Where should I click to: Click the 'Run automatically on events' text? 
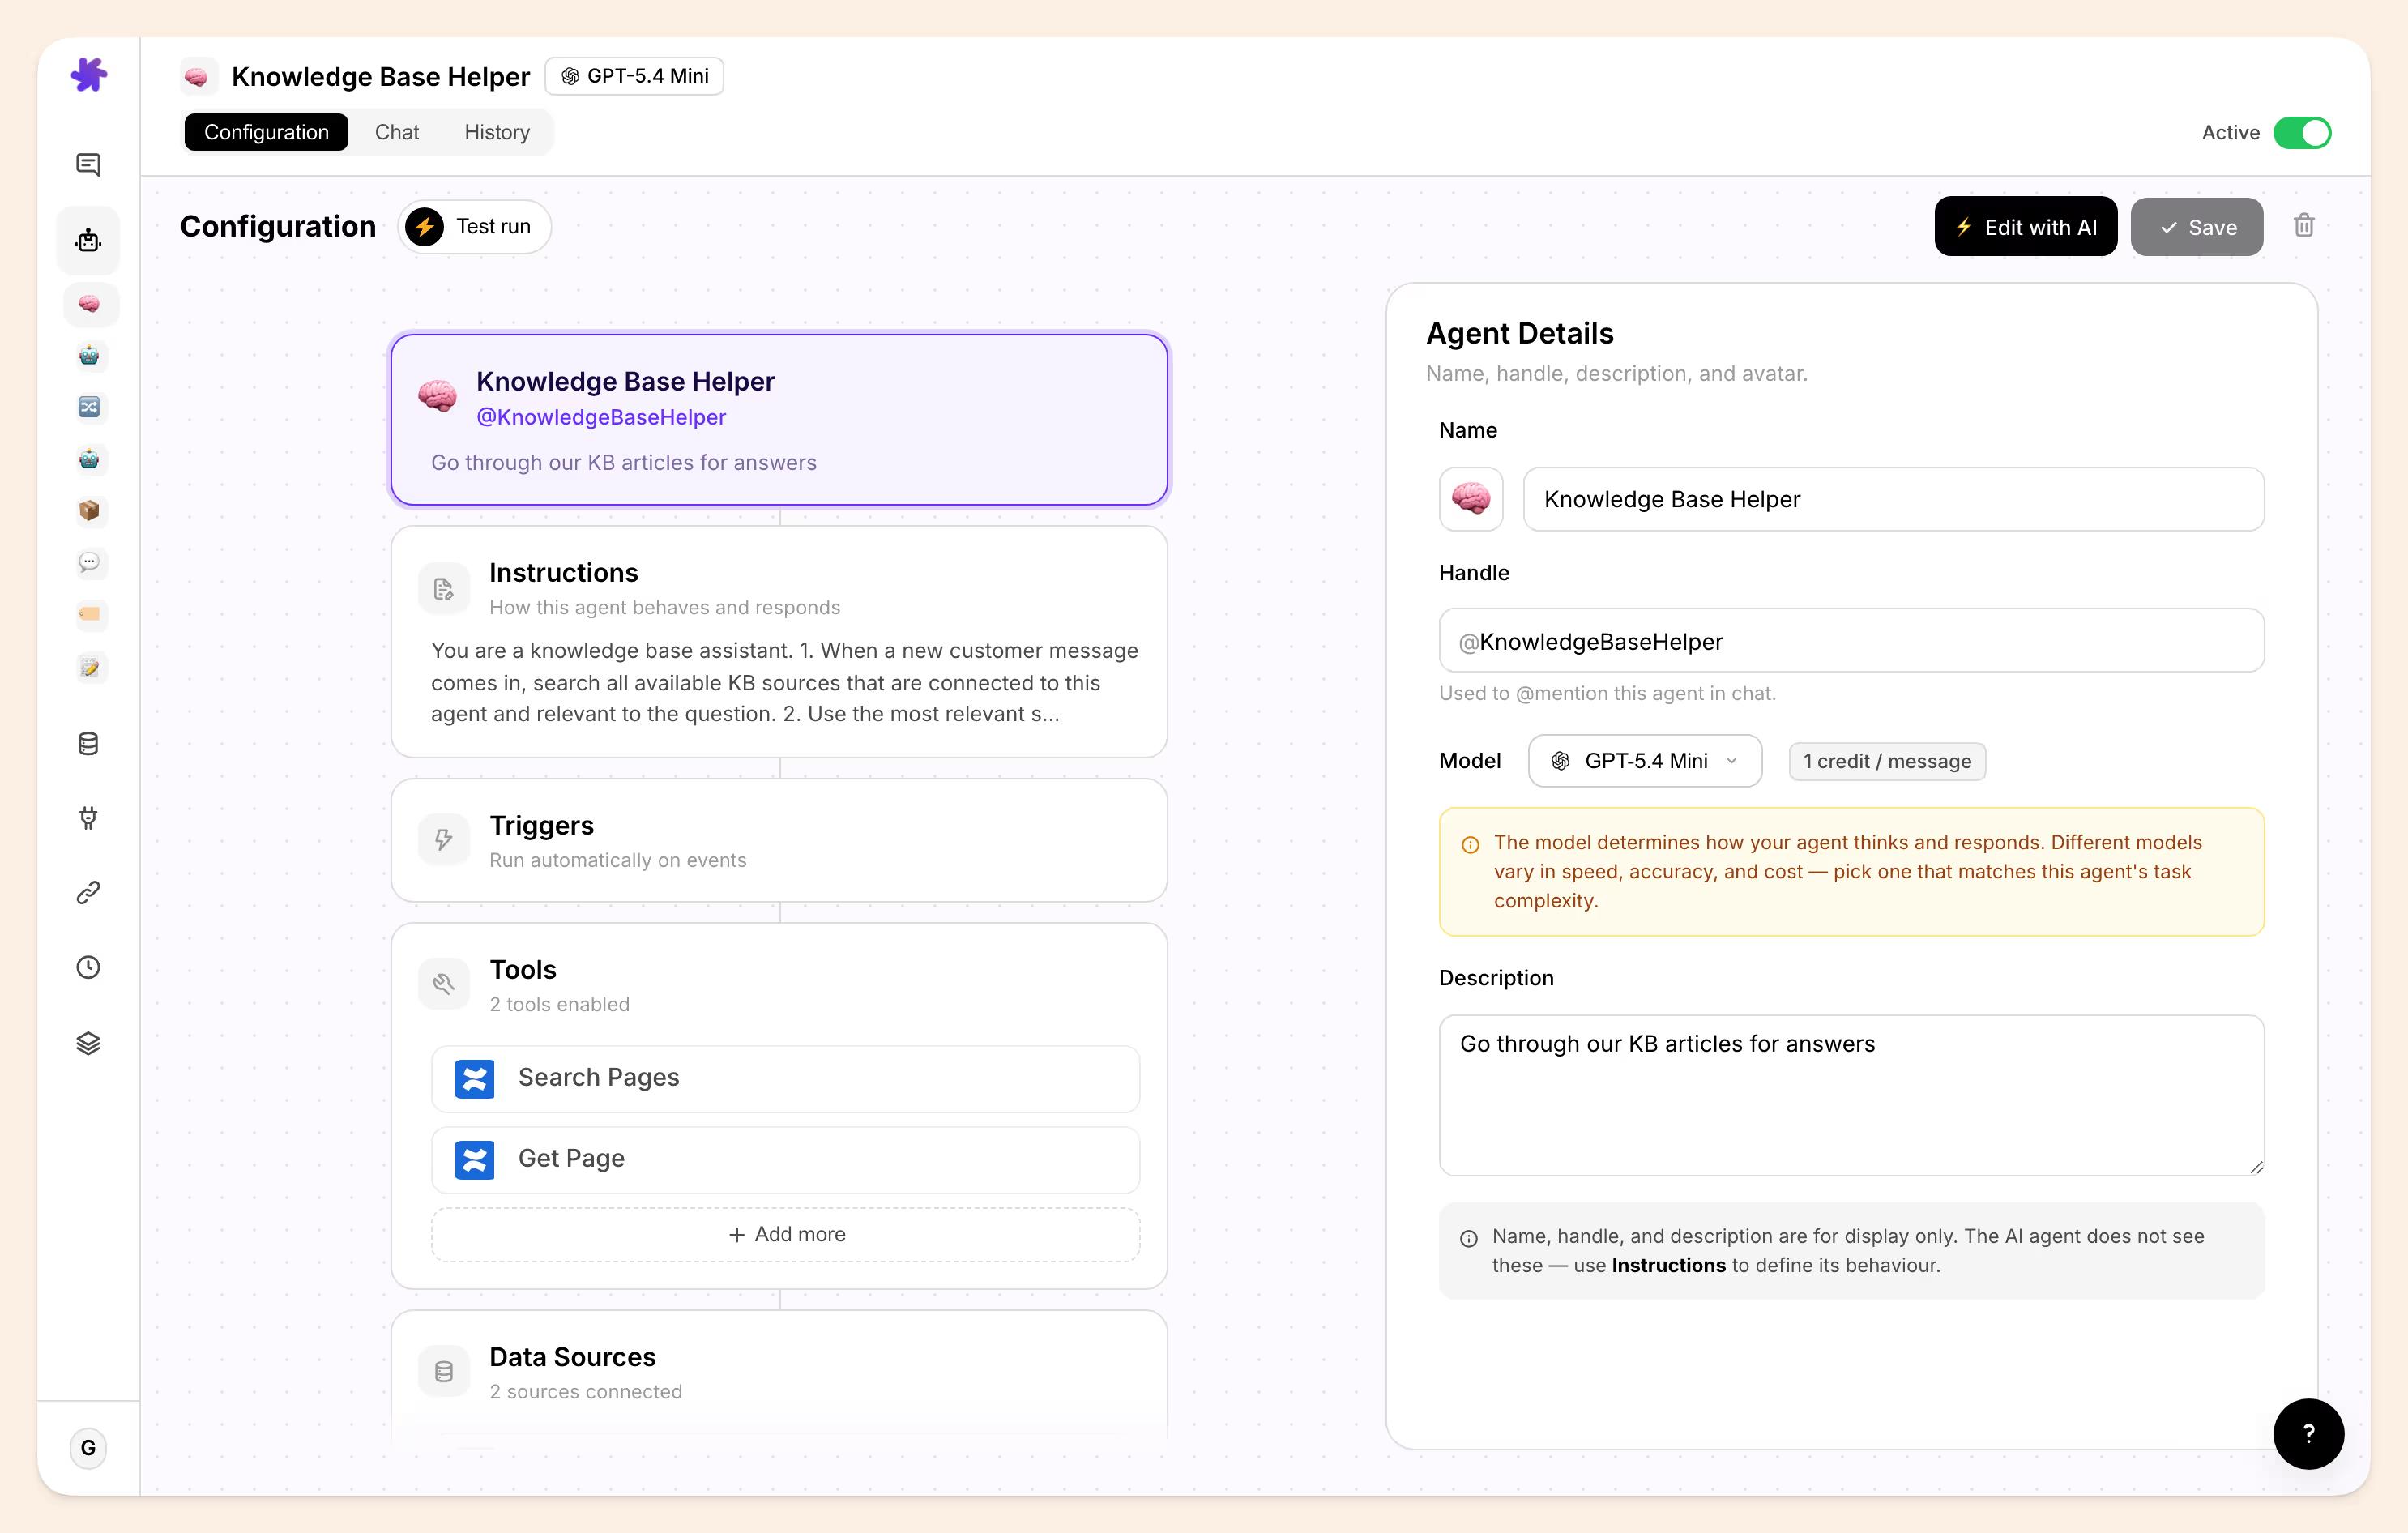pyautogui.click(x=617, y=860)
